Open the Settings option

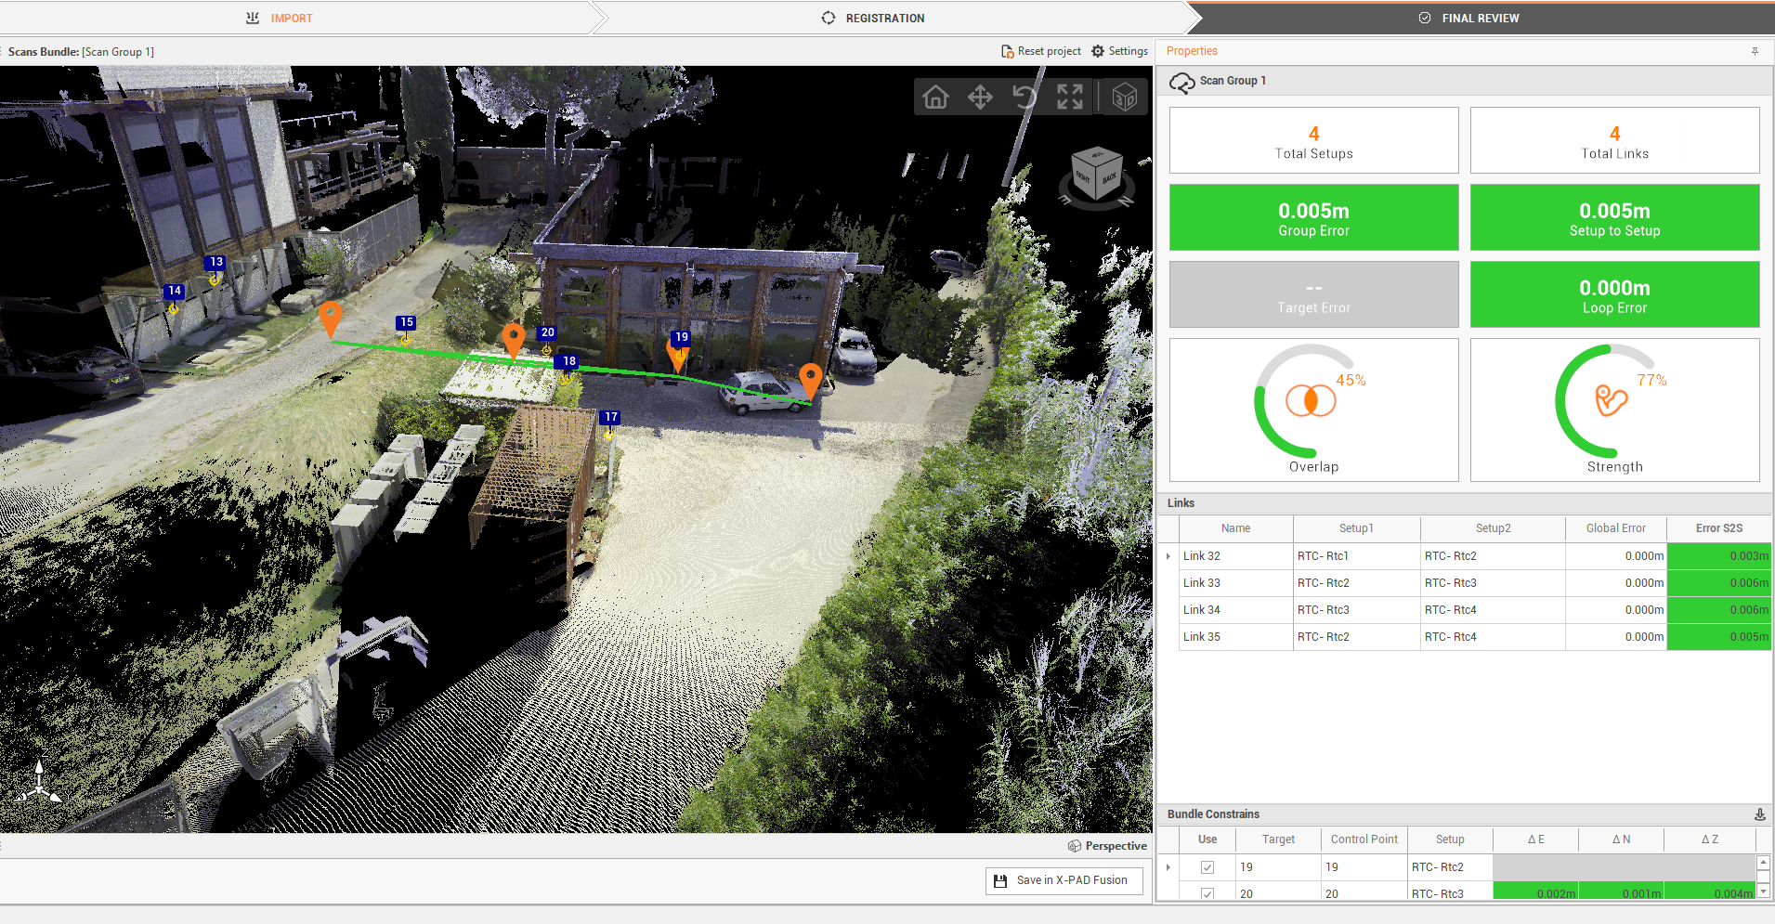click(1120, 51)
